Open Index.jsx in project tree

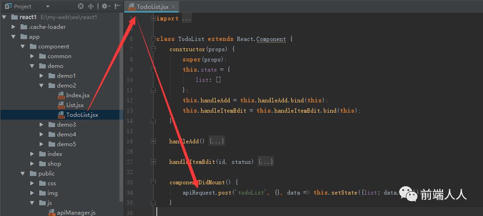click(x=77, y=95)
